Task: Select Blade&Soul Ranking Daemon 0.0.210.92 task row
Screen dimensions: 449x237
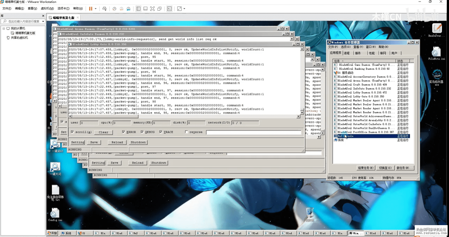Action: point(371,69)
